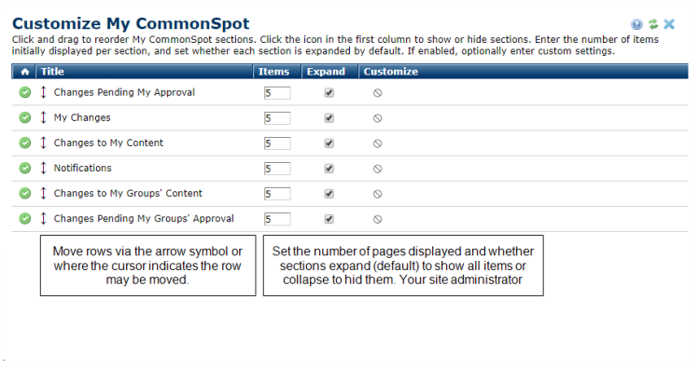Viewport: 699px width, 368px height.
Task: Focus Items field for Changes to My Groups' Content
Action: click(x=277, y=194)
